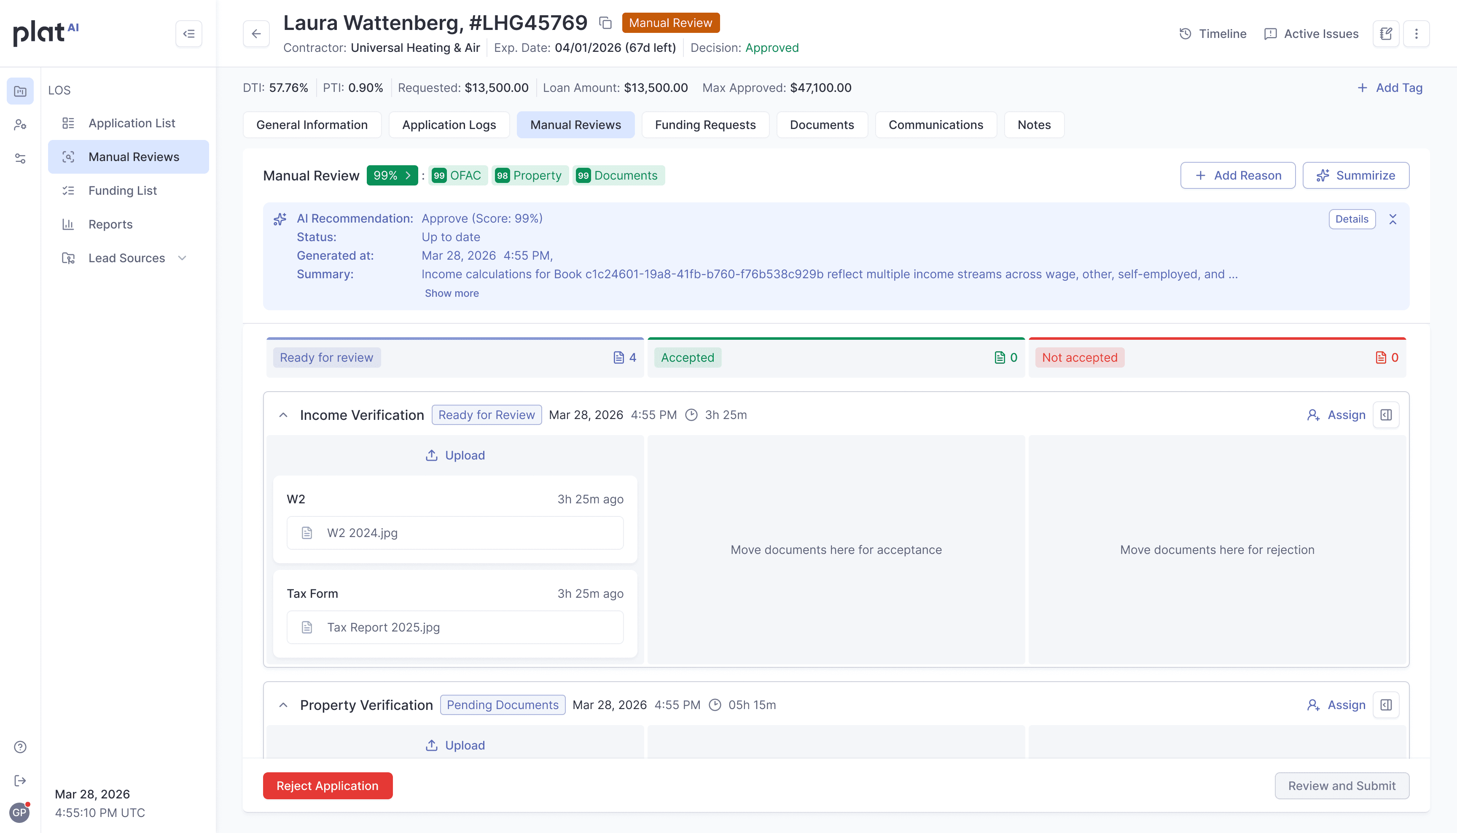Screen dimensions: 1457x833
Task: Show more of the AI summary
Action: [x=452, y=293]
